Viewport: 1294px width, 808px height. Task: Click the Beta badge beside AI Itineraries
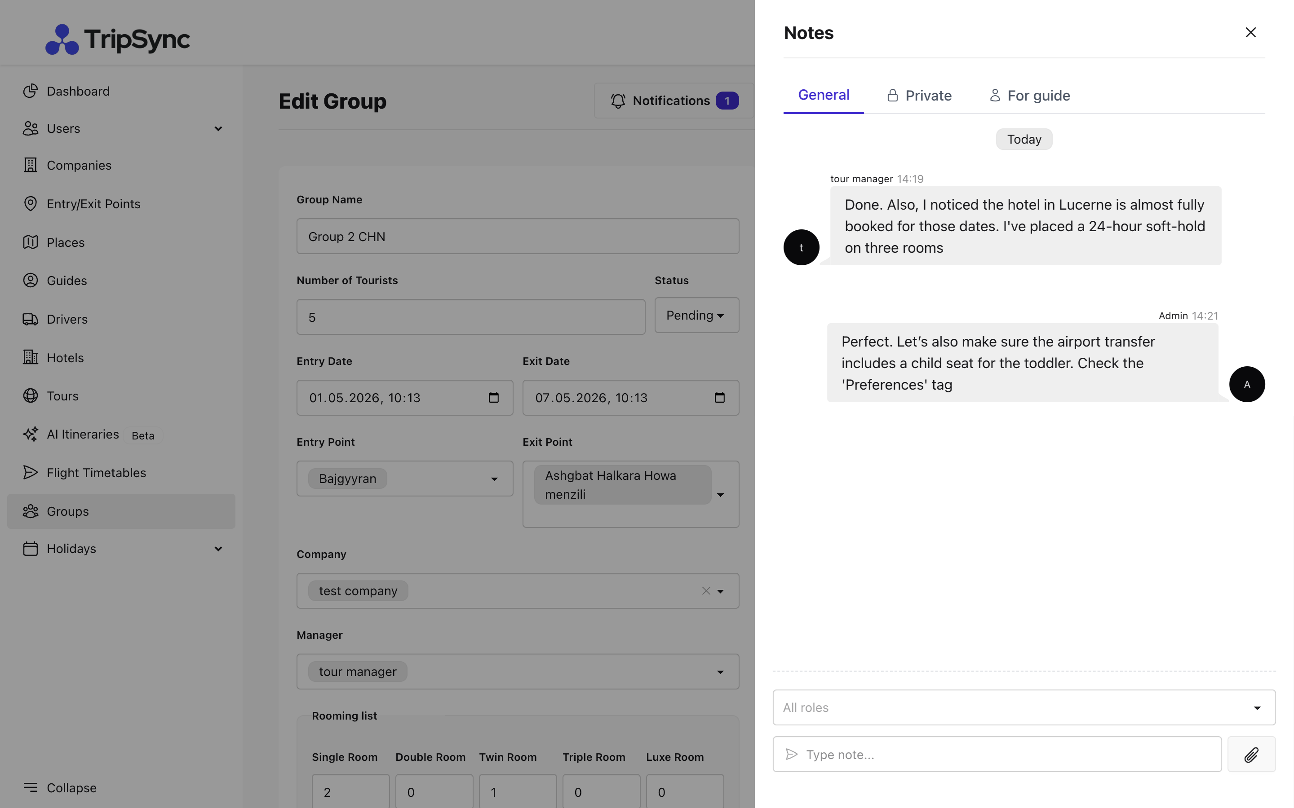(143, 435)
